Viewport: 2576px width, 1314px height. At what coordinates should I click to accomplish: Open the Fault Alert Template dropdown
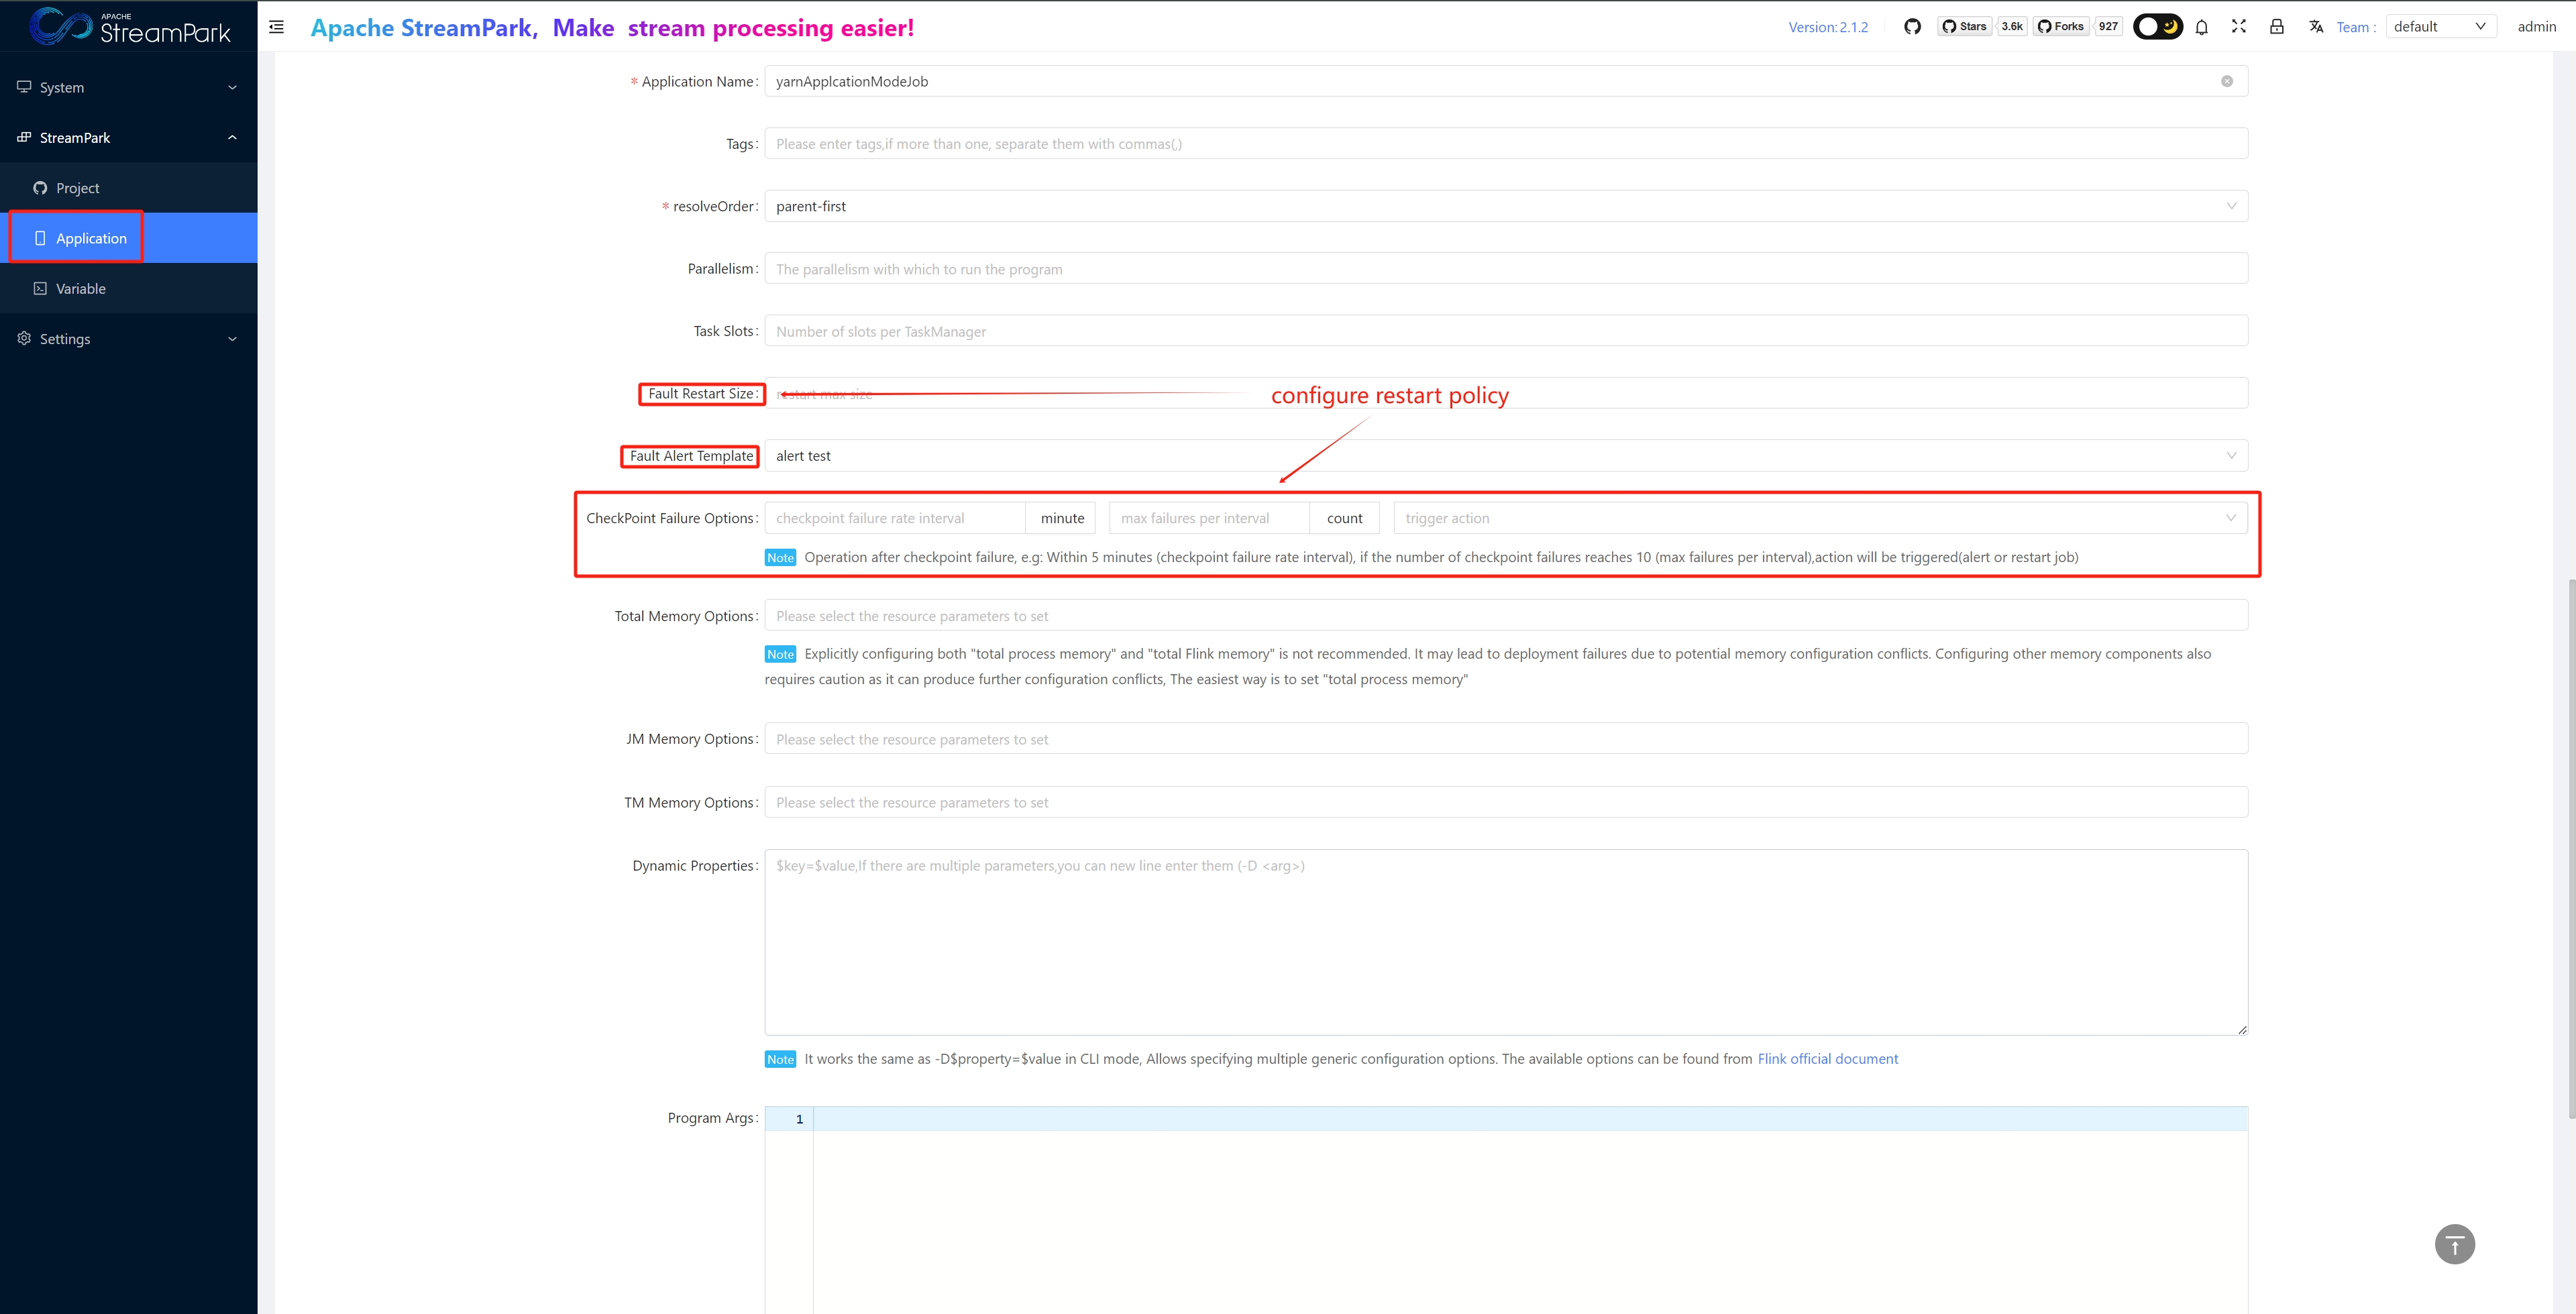[1505, 456]
